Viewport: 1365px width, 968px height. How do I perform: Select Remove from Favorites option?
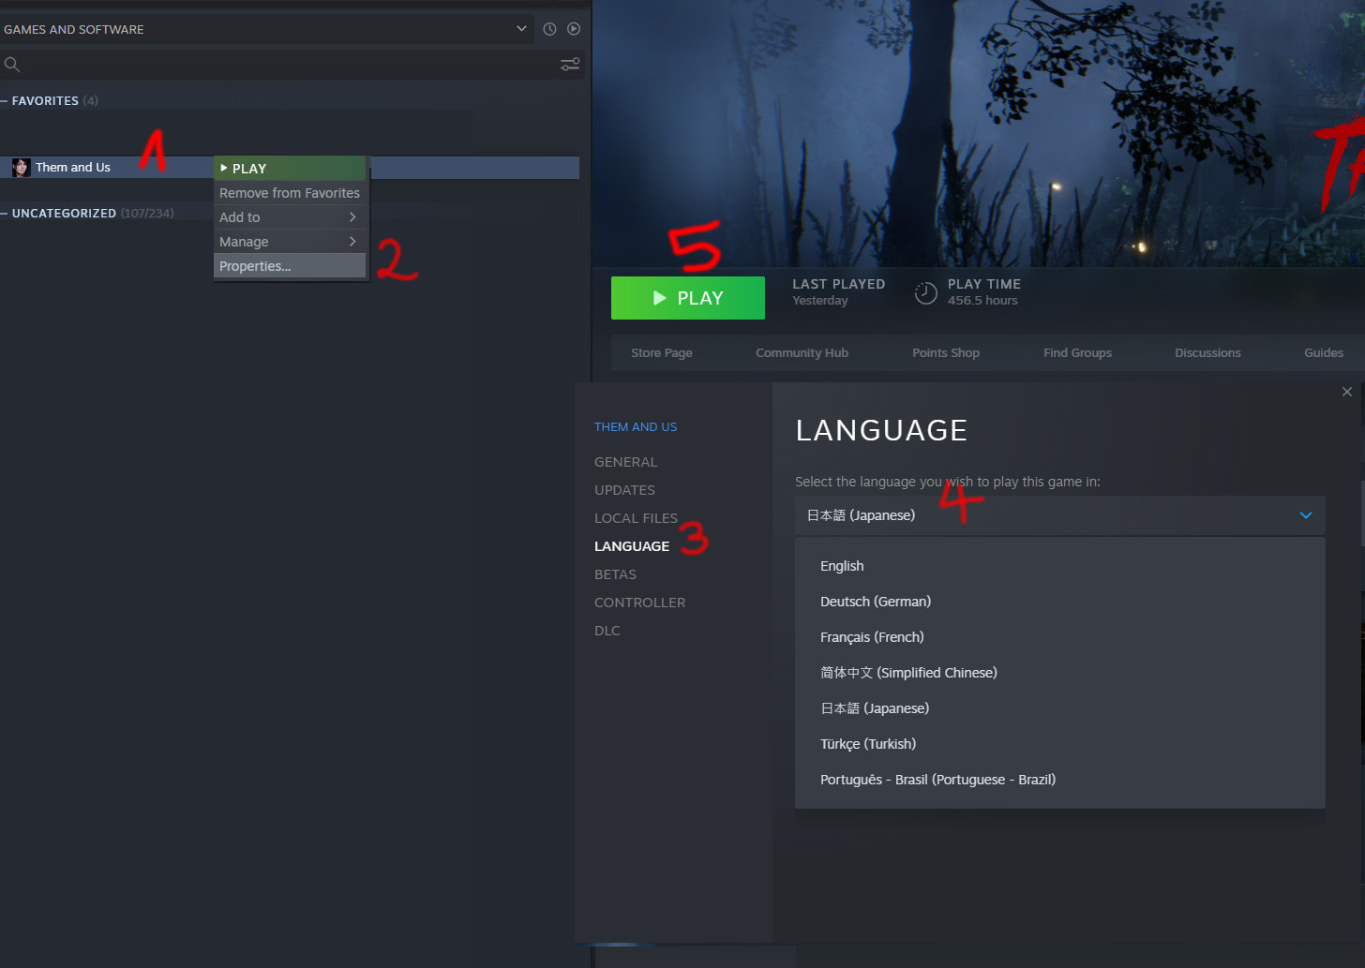click(289, 193)
